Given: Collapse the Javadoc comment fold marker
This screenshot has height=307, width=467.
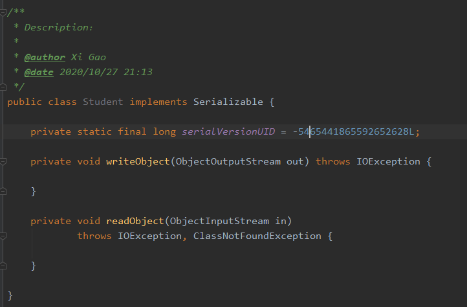Looking at the screenshot, I should tap(3, 12).
